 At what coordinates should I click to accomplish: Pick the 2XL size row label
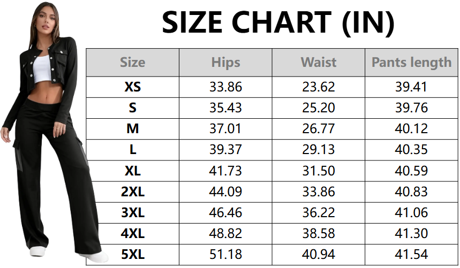[x=132, y=192]
